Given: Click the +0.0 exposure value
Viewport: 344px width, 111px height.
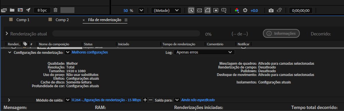Looking at the screenshot, I should coord(254,10).
